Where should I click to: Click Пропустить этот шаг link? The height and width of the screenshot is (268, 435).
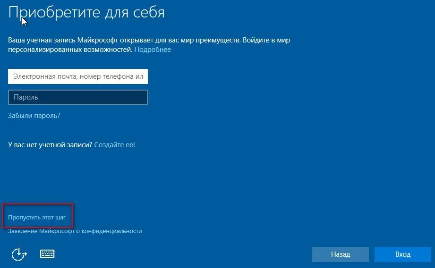tap(37, 218)
